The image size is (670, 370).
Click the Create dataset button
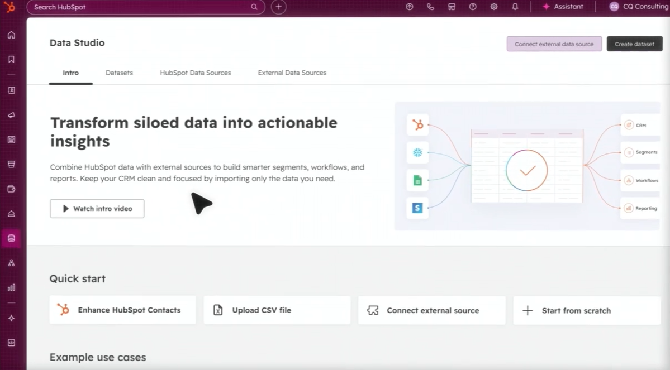pos(634,44)
